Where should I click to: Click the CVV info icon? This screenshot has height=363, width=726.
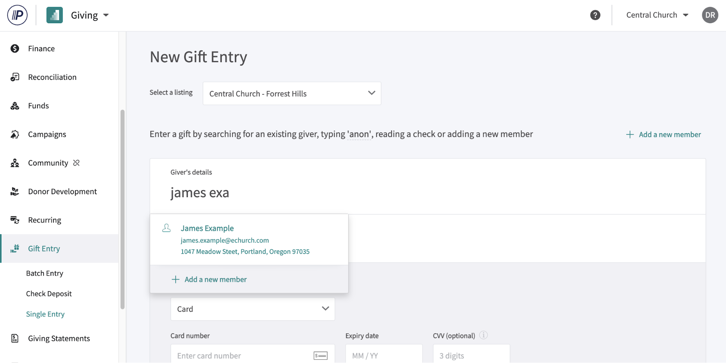coord(483,335)
